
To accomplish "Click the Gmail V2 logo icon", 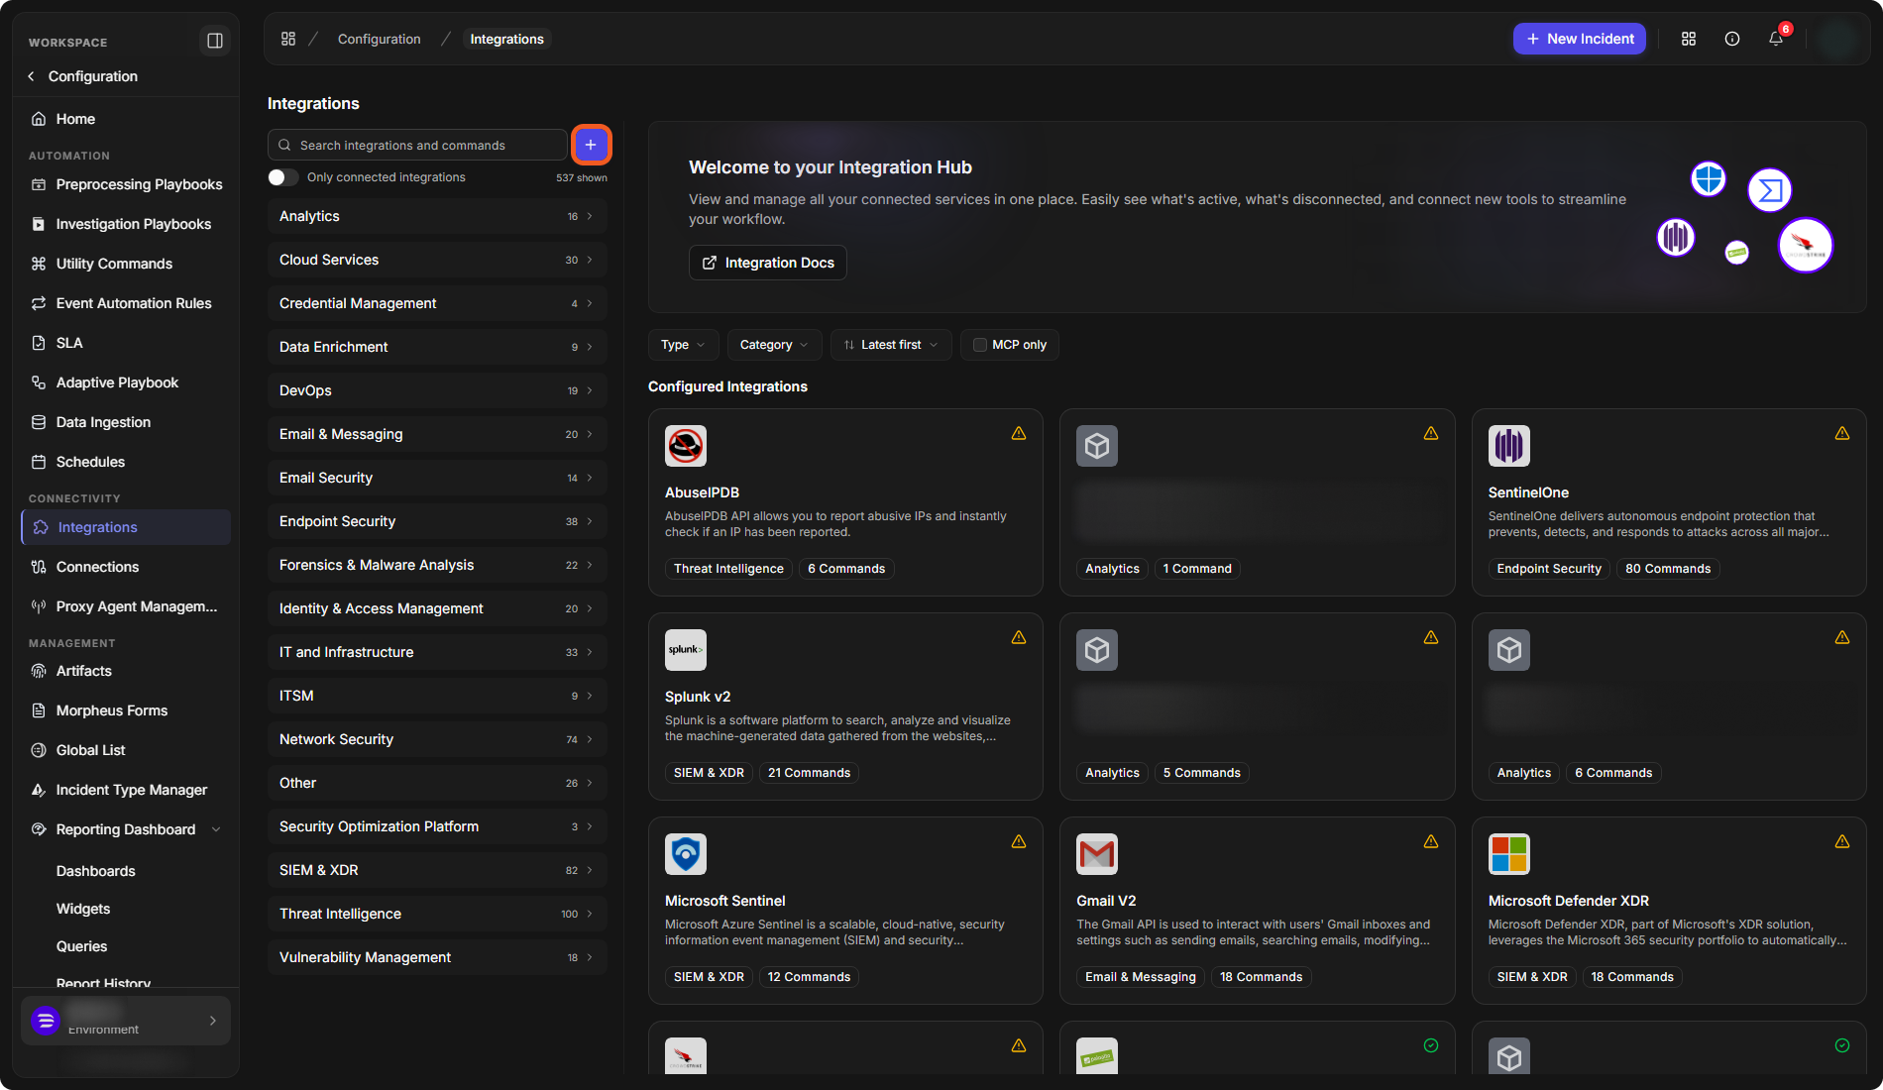I will (x=1097, y=854).
